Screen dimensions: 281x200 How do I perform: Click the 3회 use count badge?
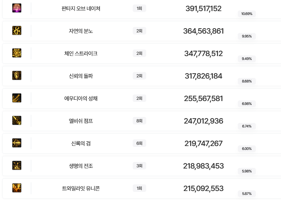(139, 166)
